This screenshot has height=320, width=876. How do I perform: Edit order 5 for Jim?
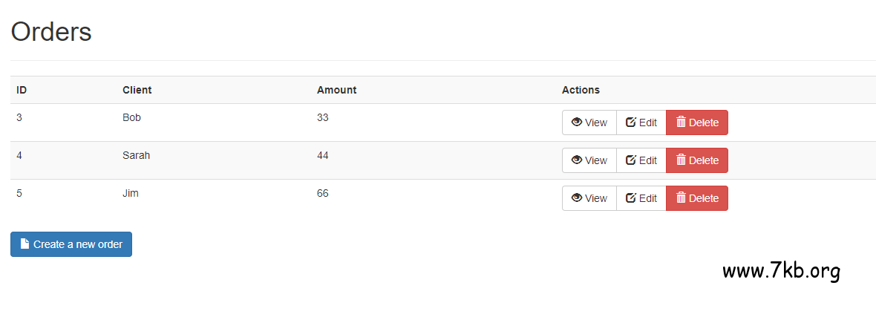(641, 198)
